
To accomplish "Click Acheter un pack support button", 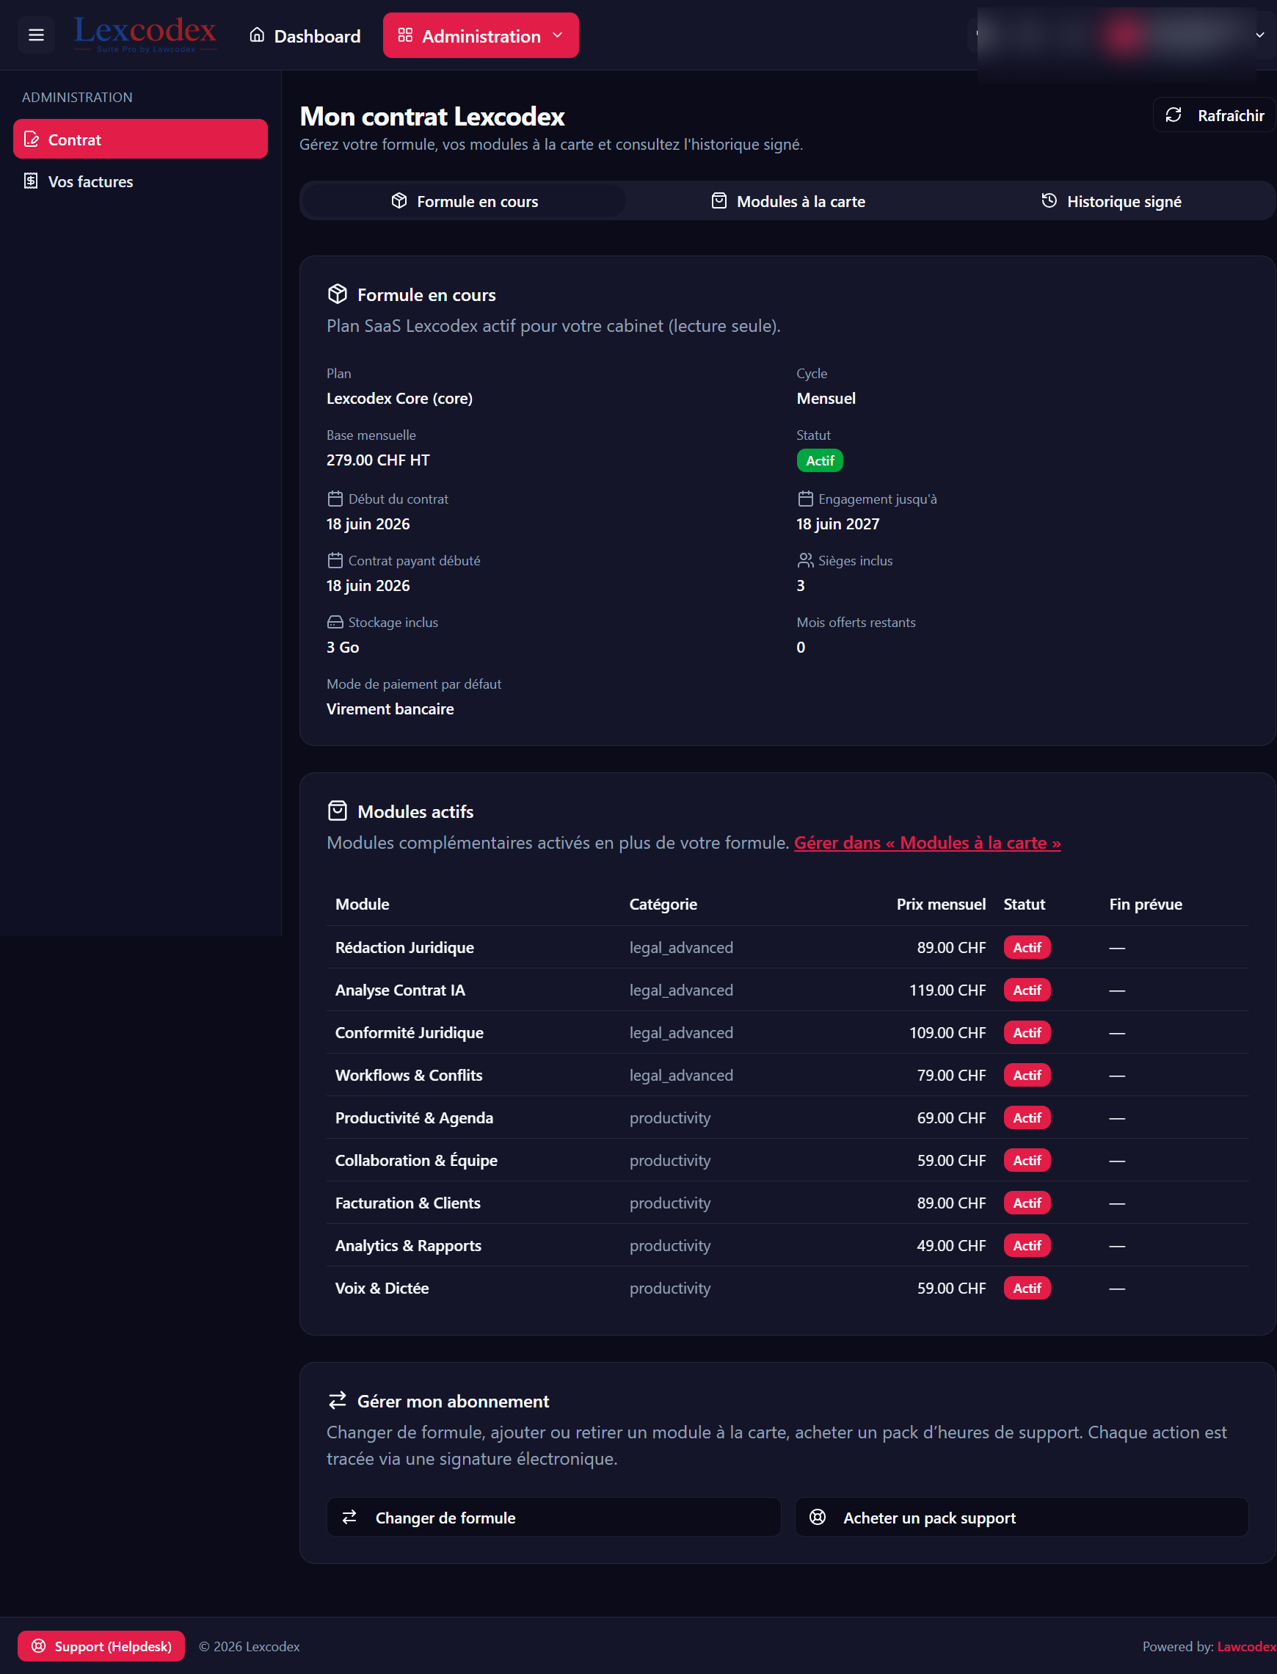I will pos(1022,1518).
